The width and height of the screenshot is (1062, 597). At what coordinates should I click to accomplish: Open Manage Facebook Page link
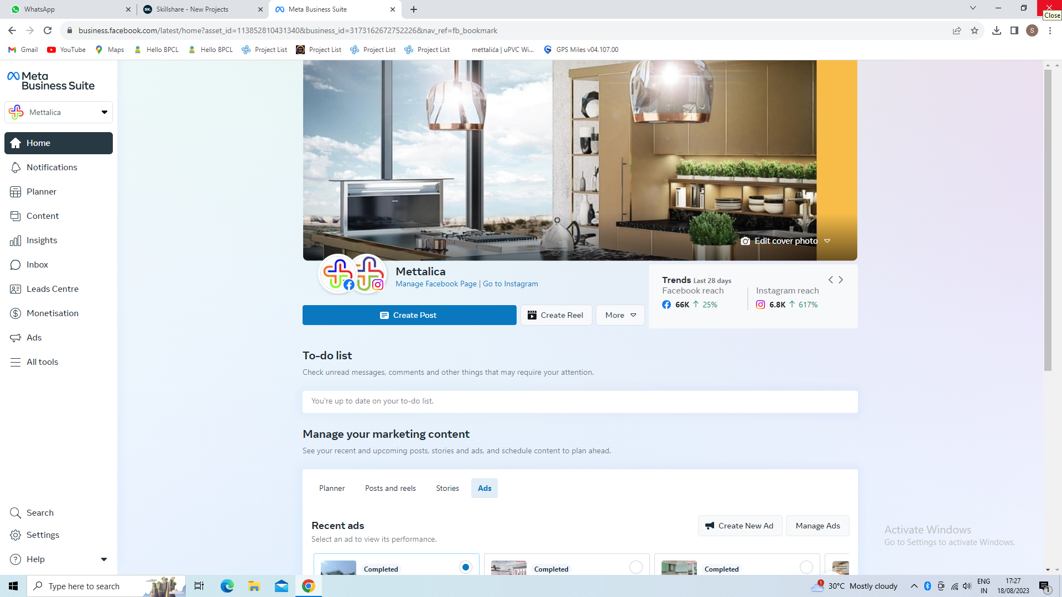pyautogui.click(x=436, y=284)
